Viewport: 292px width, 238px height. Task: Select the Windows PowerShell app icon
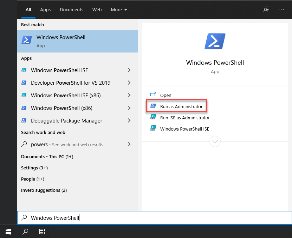27,40
